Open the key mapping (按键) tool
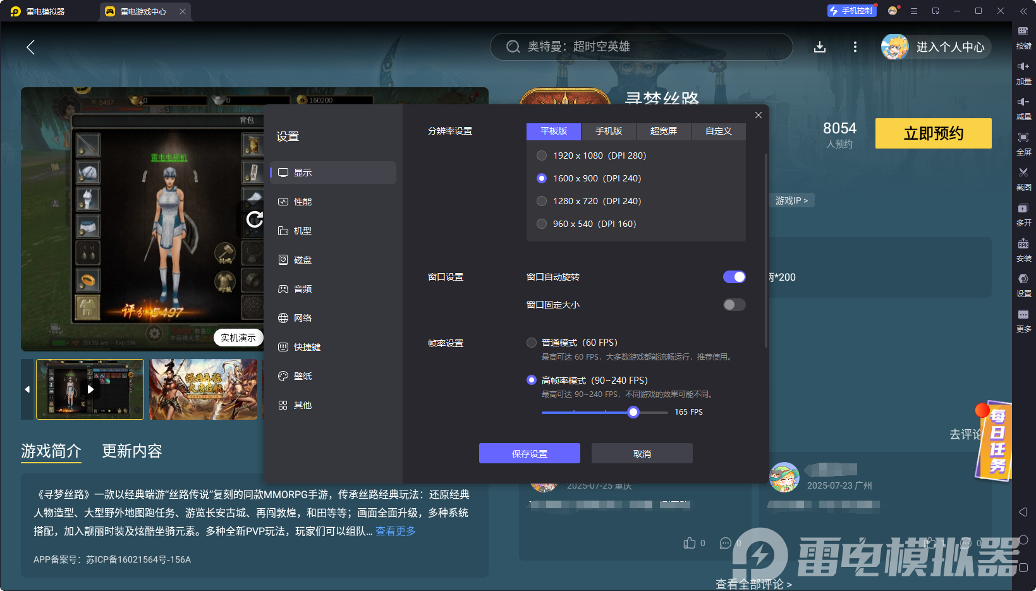Image resolution: width=1036 pixels, height=591 pixels. (1023, 32)
